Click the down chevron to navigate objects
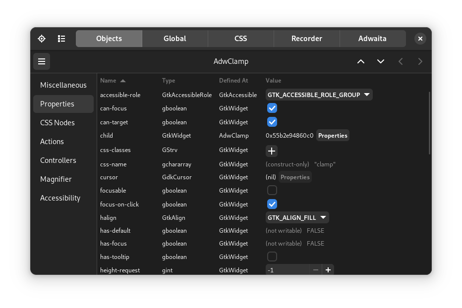 coord(381,61)
